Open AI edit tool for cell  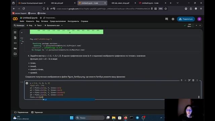tap(189, 80)
